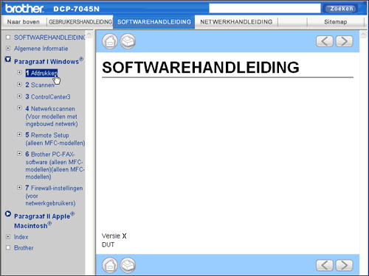Viewport: 369px width, 276px height.
Task: Open the 4 Netwerkscannen link
Action: click(x=52, y=116)
